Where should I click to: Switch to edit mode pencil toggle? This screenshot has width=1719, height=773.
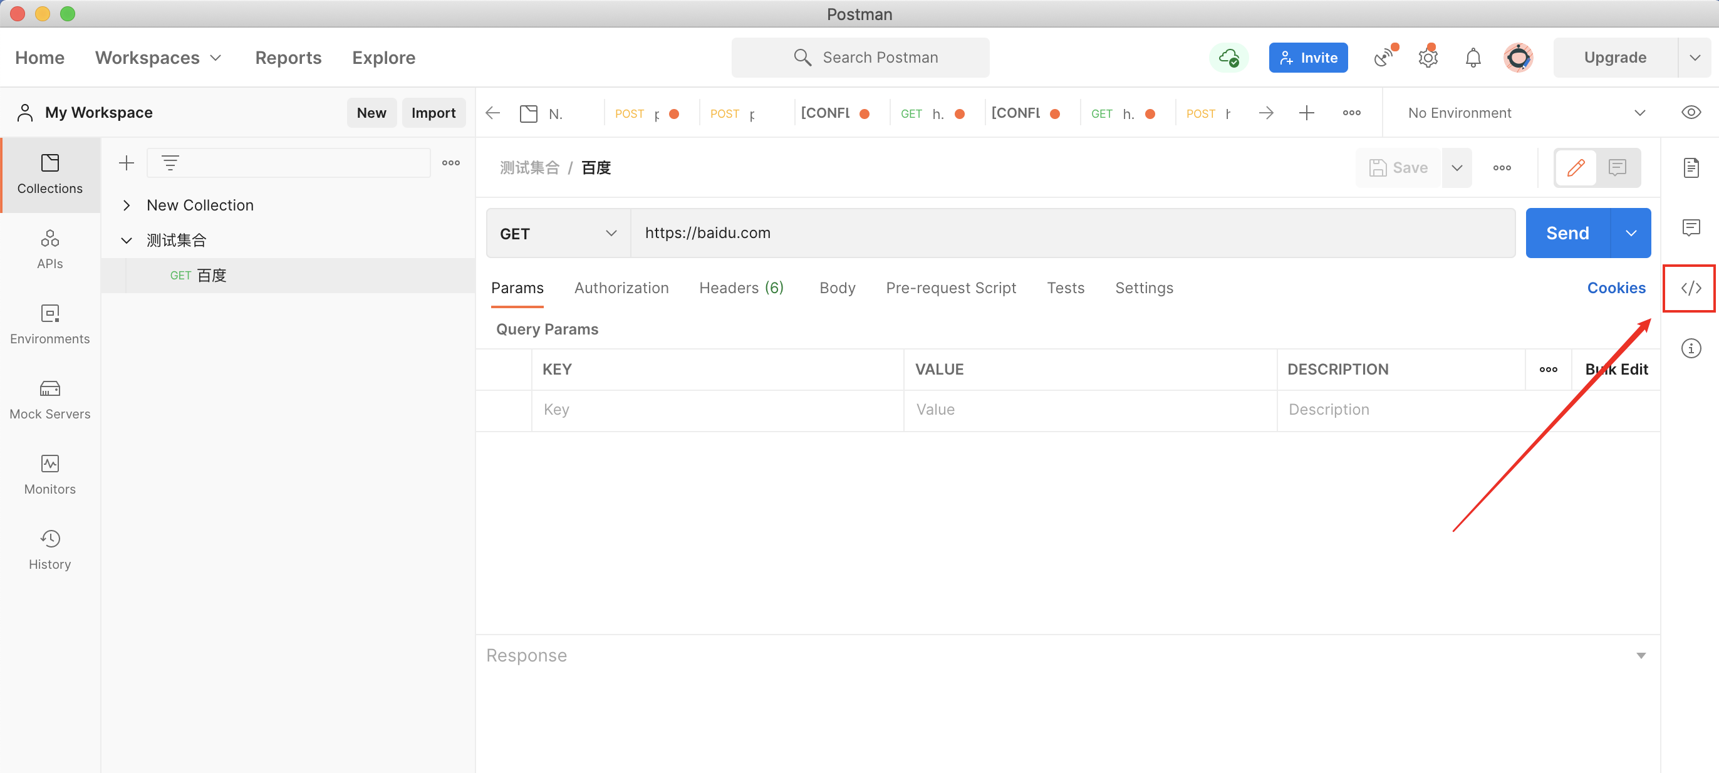1576,167
